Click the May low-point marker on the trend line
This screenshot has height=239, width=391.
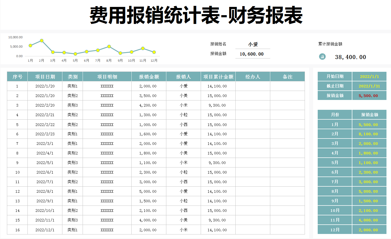[75, 54]
